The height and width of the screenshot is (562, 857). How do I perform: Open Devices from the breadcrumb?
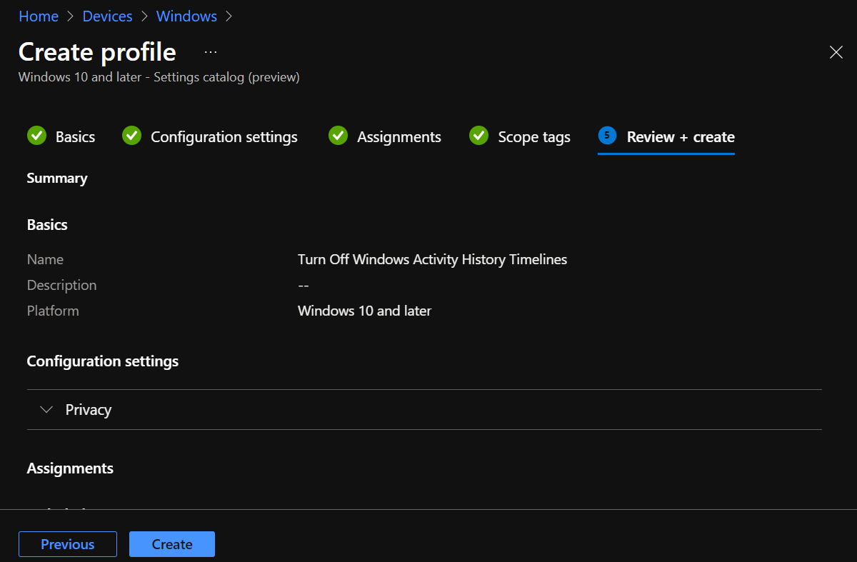[107, 16]
